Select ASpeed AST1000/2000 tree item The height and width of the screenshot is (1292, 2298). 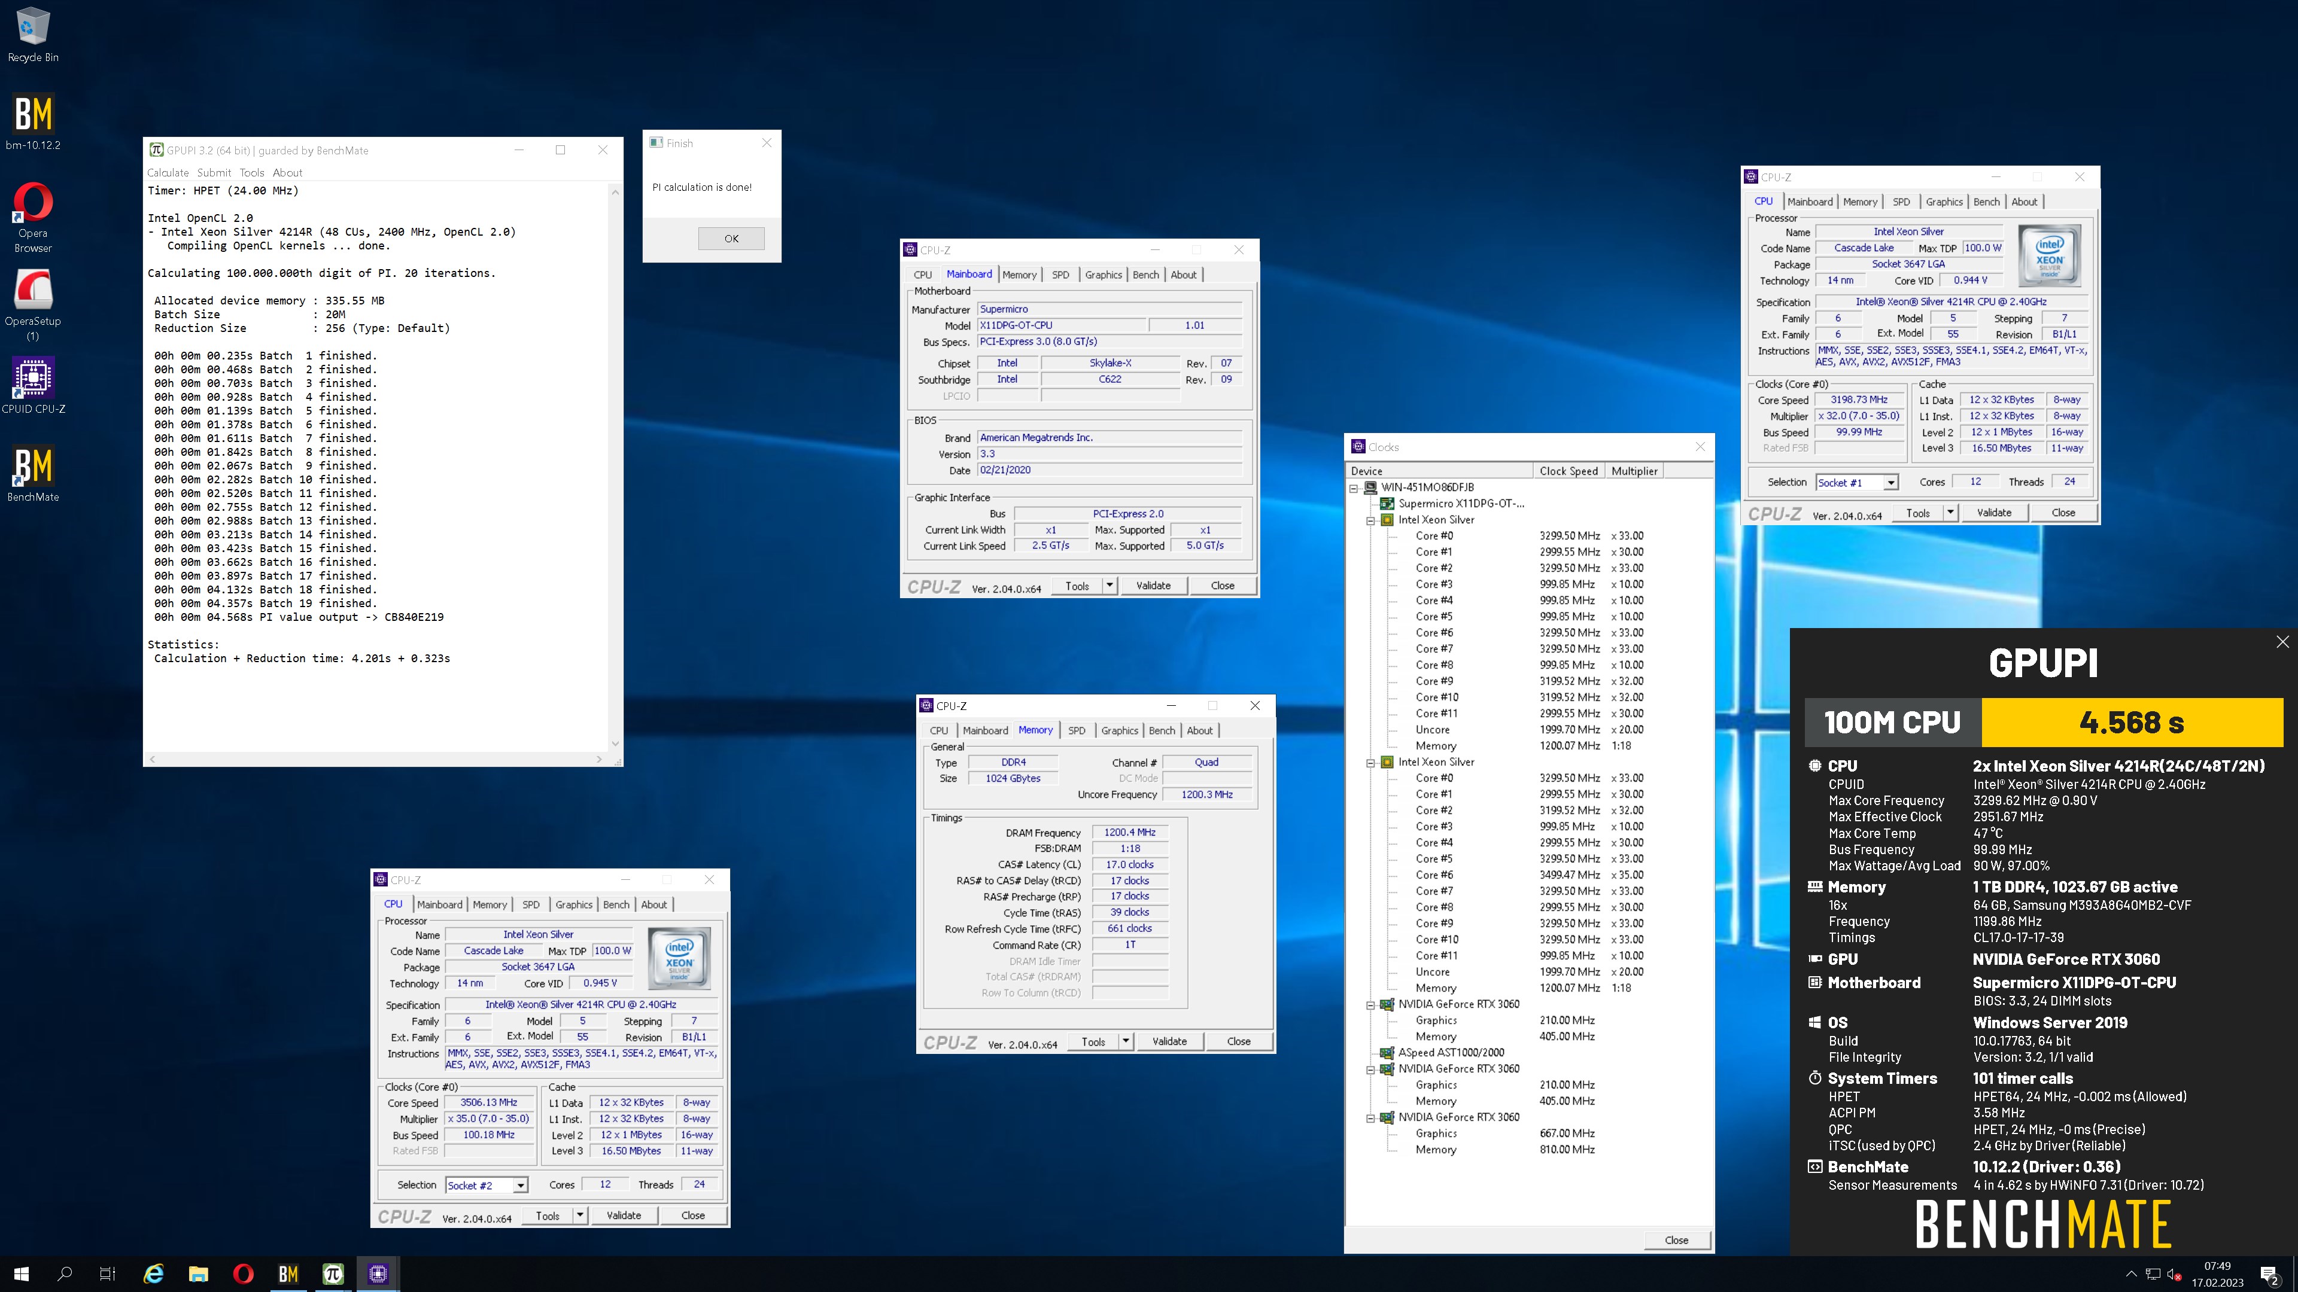point(1451,1052)
